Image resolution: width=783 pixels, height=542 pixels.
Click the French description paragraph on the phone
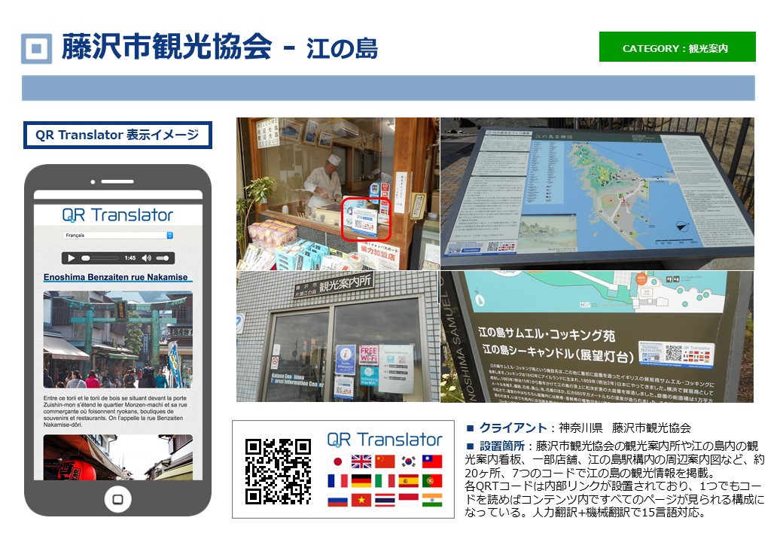pos(115,411)
